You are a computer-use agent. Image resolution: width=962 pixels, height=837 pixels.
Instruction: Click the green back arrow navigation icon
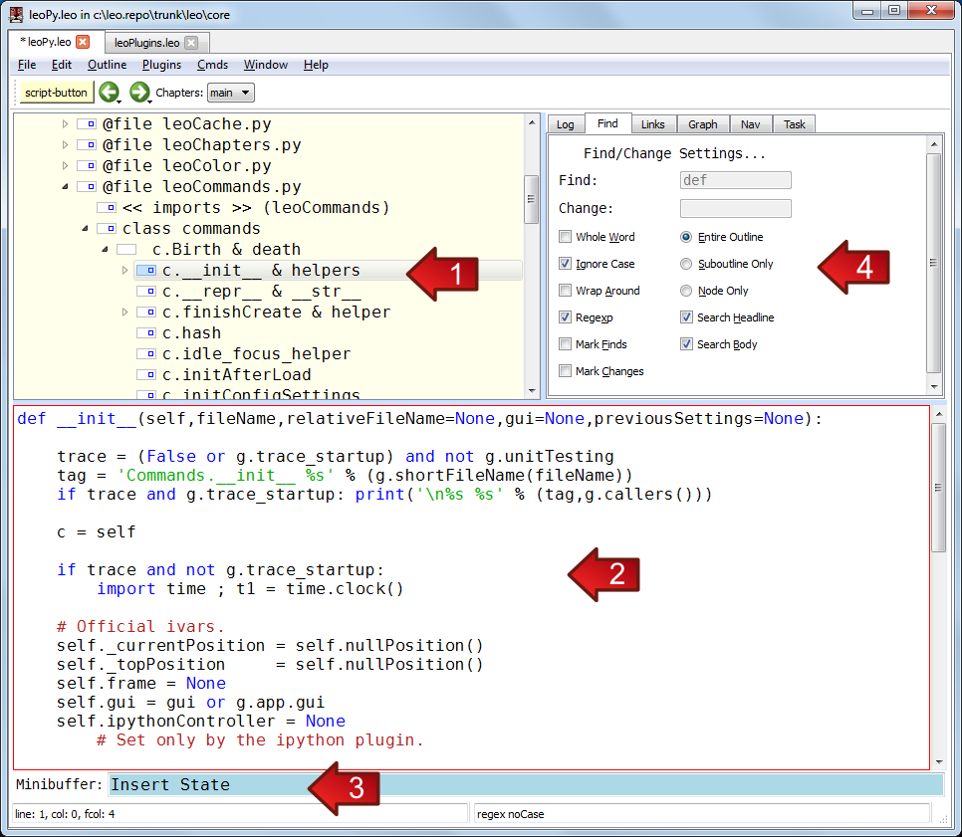[110, 92]
